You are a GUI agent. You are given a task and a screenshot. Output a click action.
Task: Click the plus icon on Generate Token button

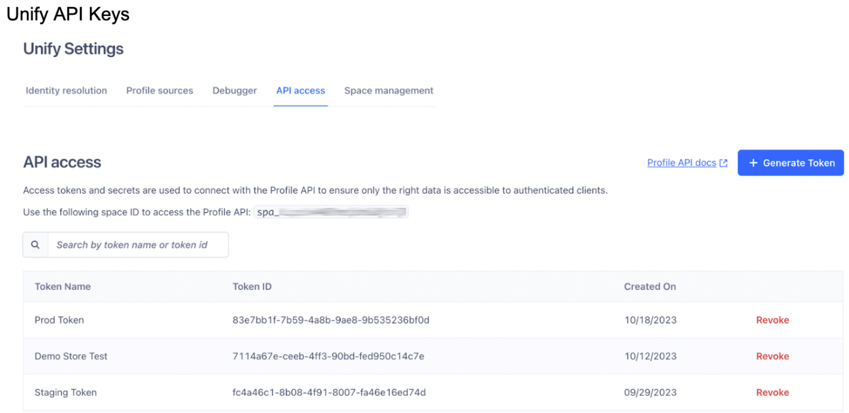click(x=753, y=163)
